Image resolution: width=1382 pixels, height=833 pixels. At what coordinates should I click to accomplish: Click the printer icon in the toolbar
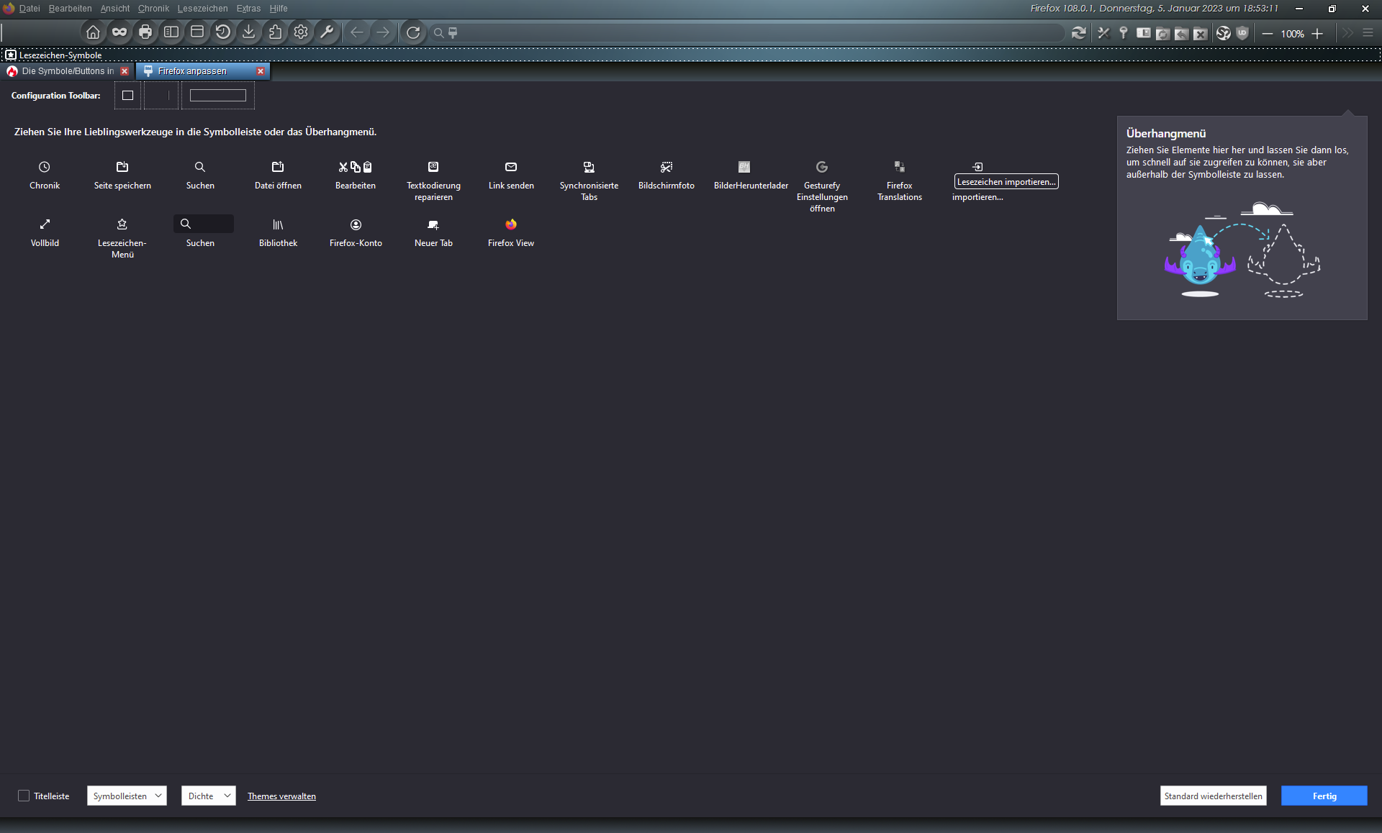145,32
